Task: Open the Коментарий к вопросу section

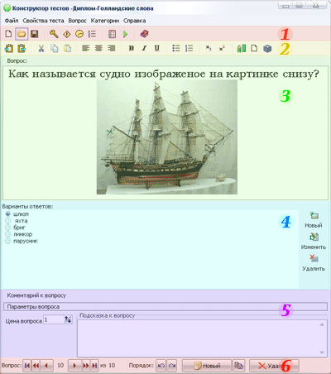Action: (x=36, y=295)
